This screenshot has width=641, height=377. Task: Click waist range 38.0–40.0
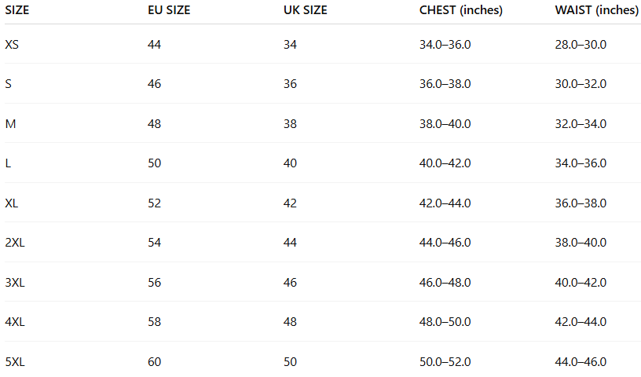(581, 243)
